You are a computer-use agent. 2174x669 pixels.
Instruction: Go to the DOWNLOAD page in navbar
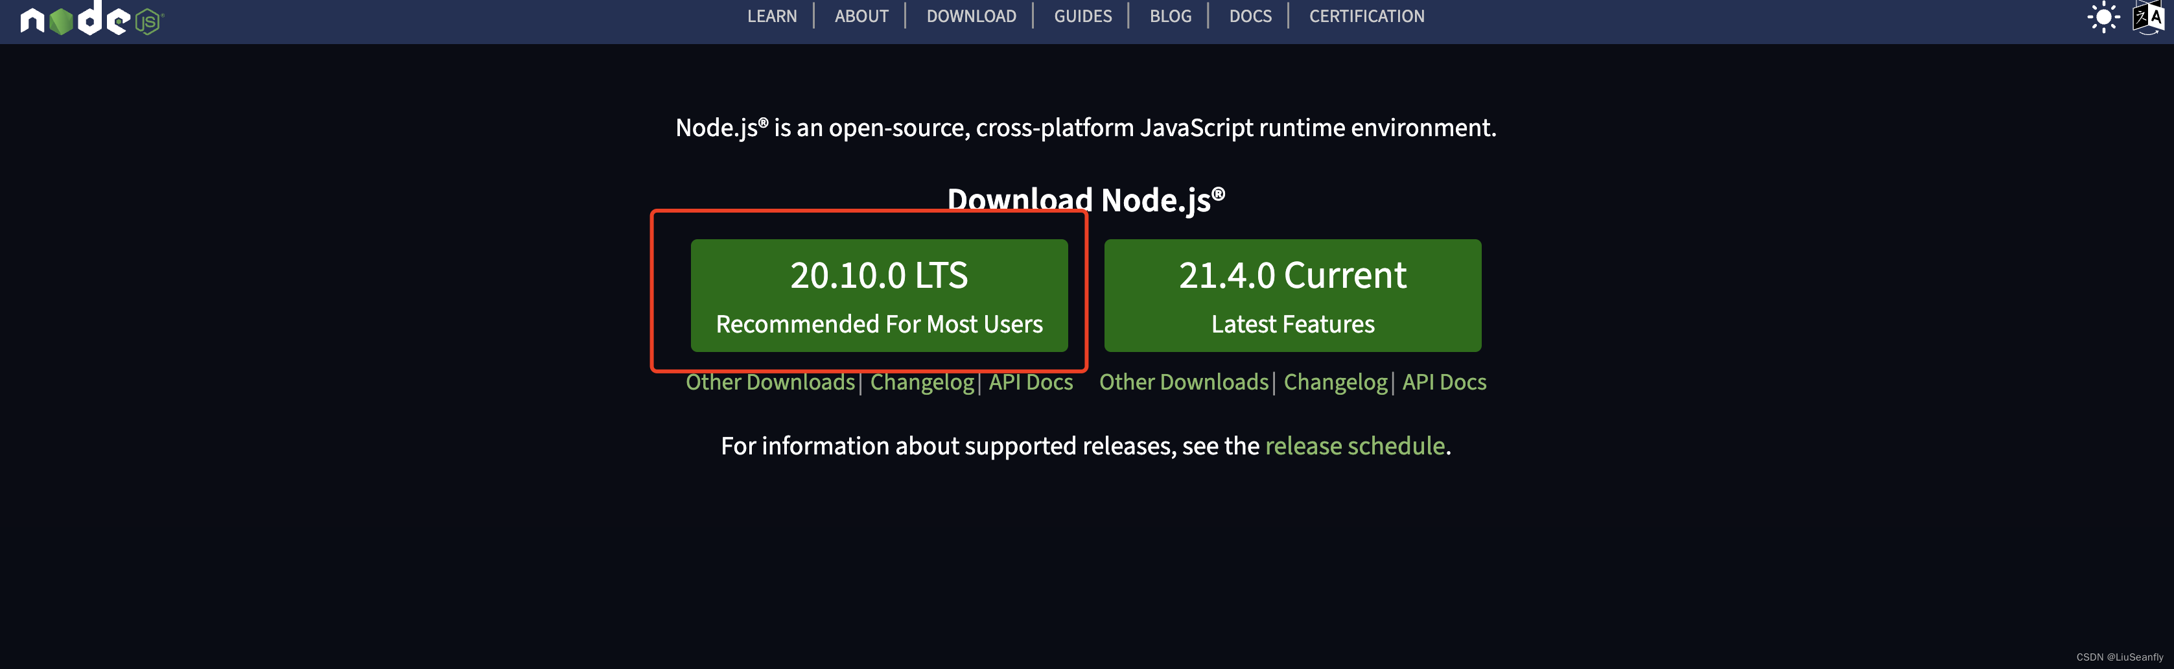pos(970,16)
